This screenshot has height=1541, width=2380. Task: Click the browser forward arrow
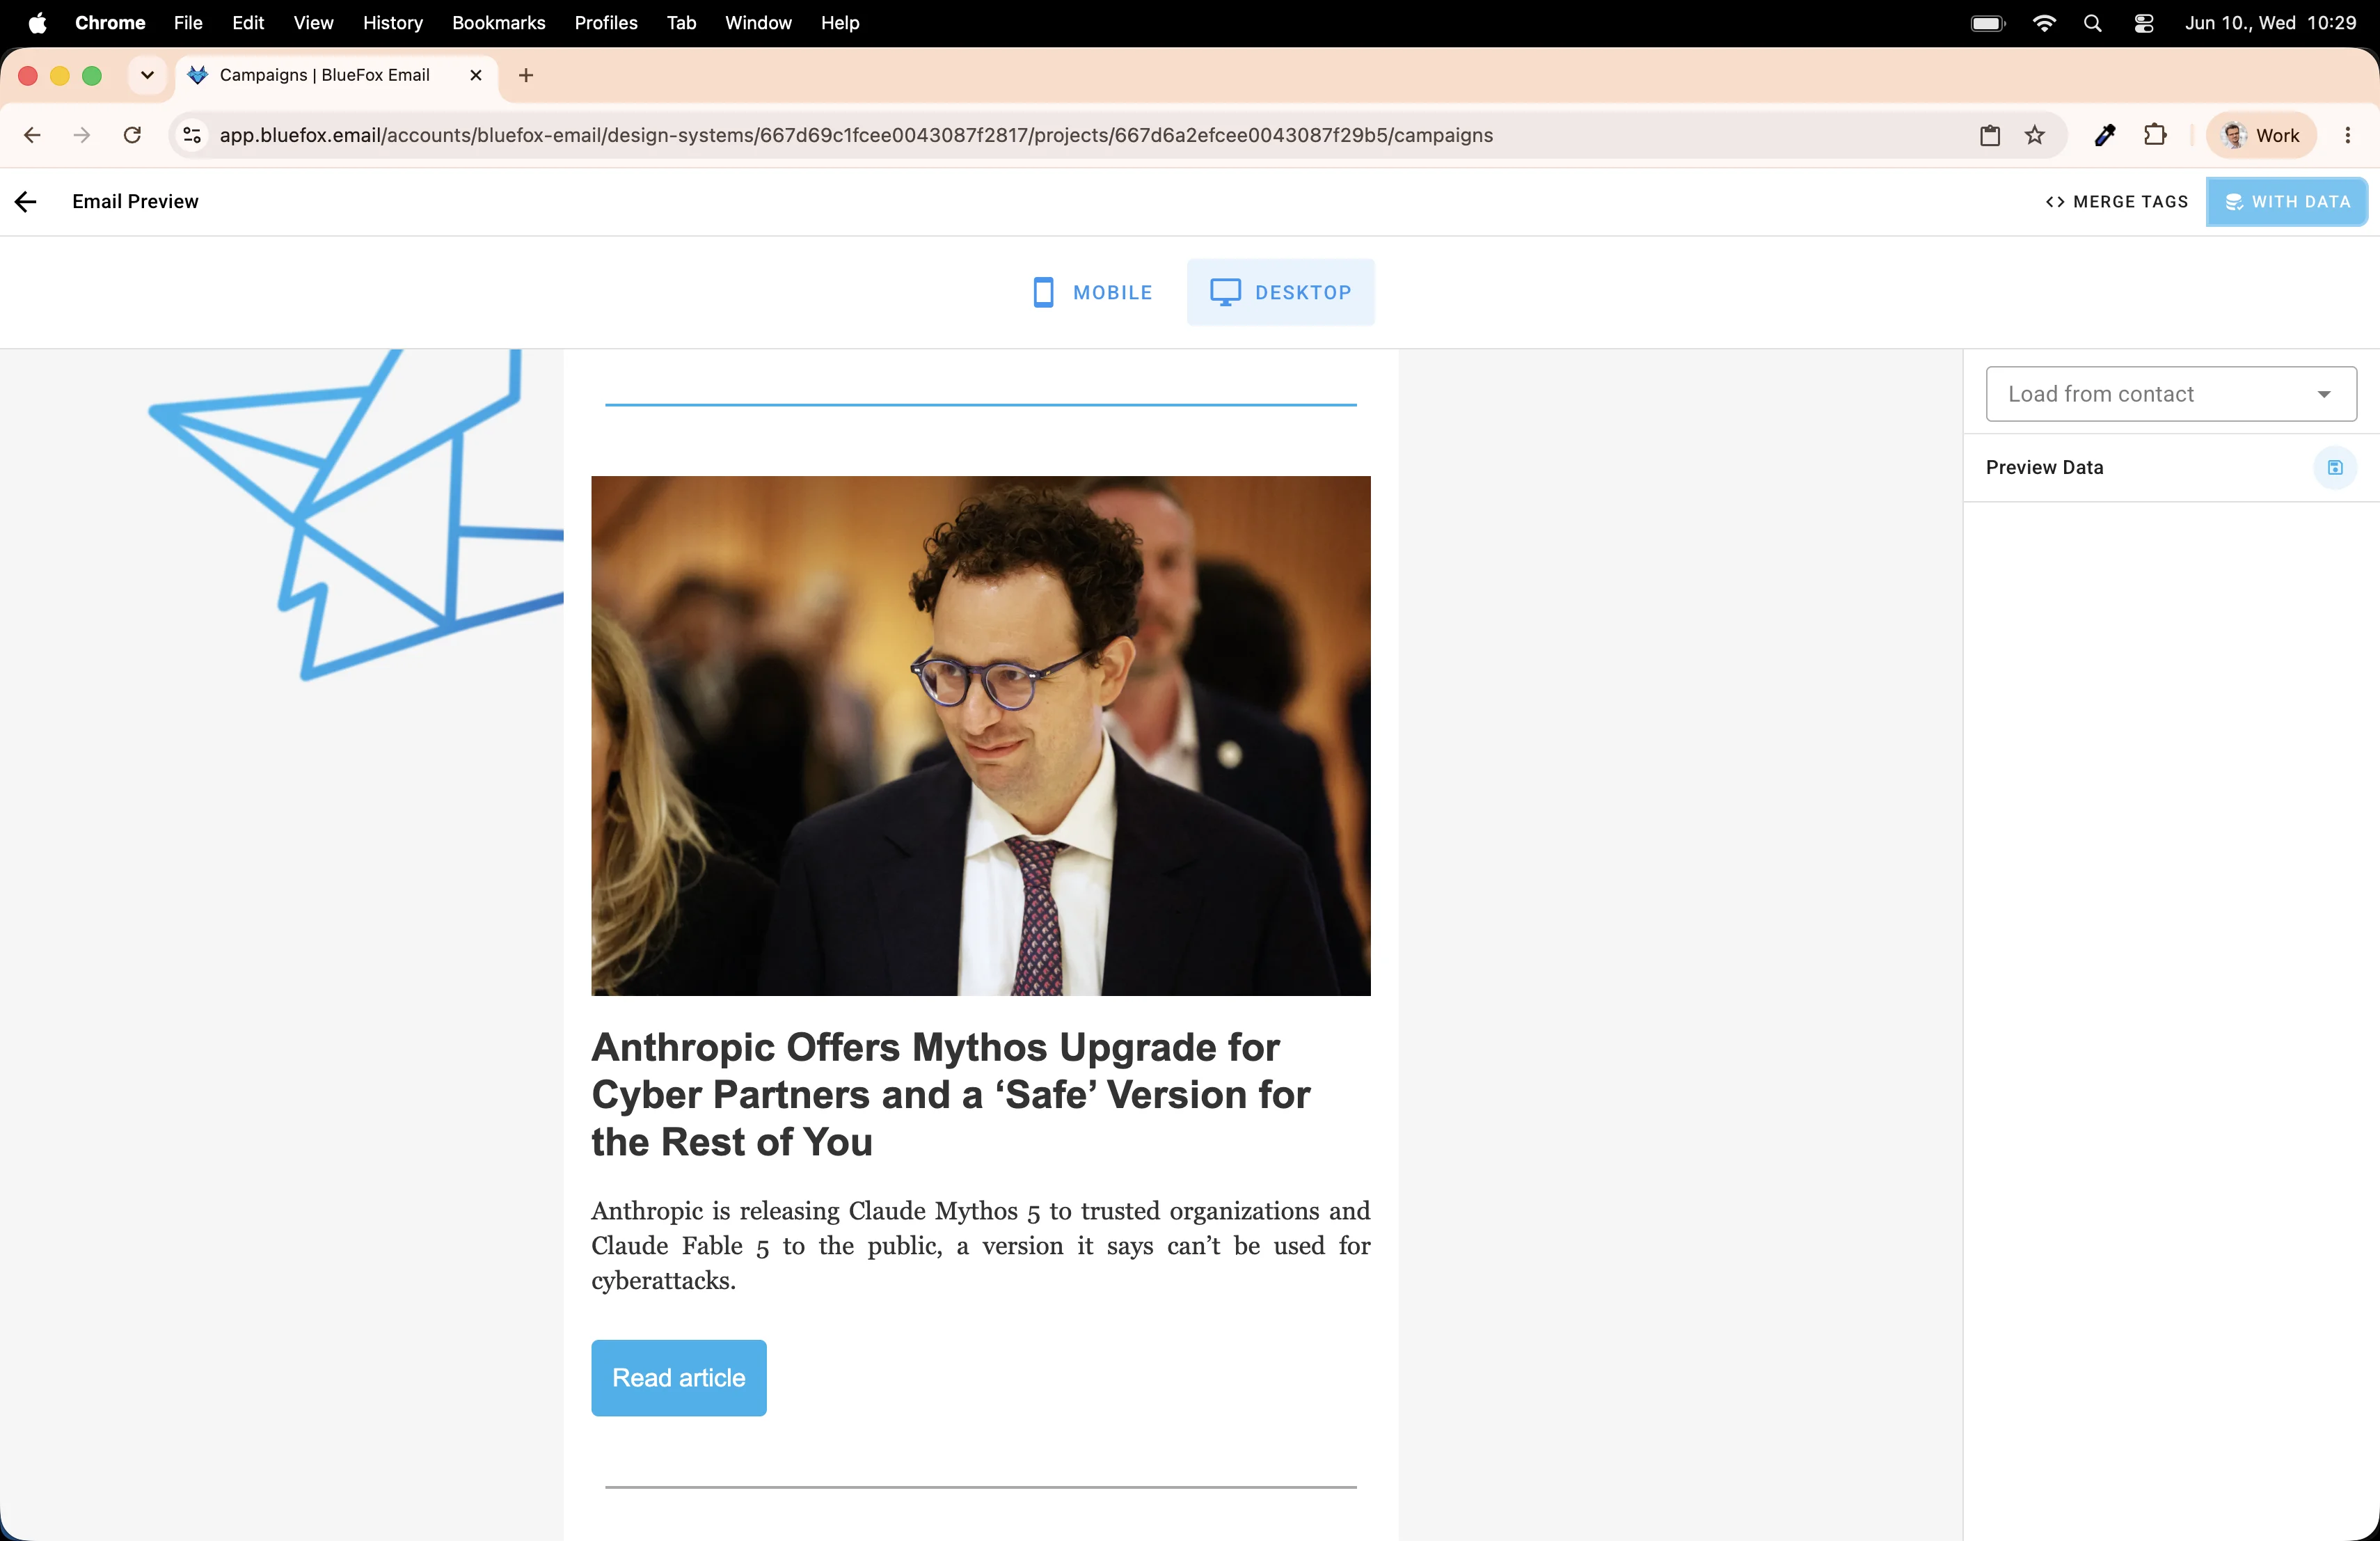click(x=82, y=135)
